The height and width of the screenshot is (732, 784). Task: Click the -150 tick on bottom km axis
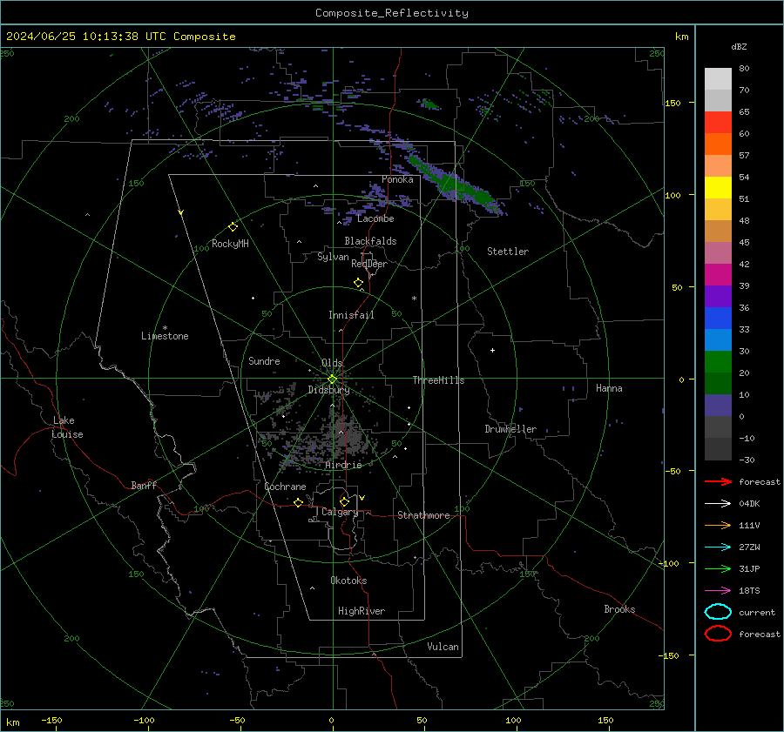(51, 720)
